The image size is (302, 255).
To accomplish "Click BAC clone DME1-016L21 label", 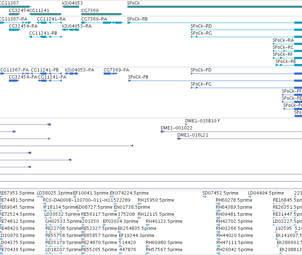I will 193,135.
